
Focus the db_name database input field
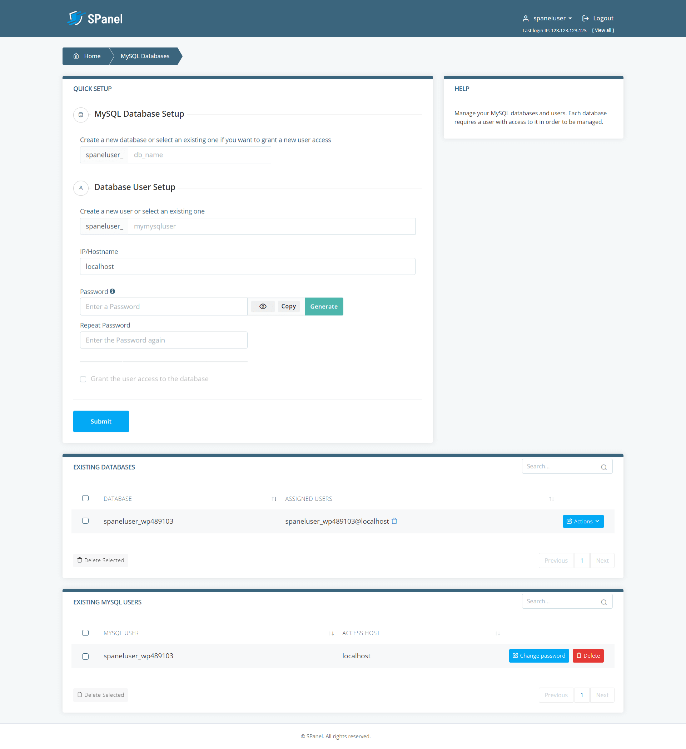pos(199,155)
